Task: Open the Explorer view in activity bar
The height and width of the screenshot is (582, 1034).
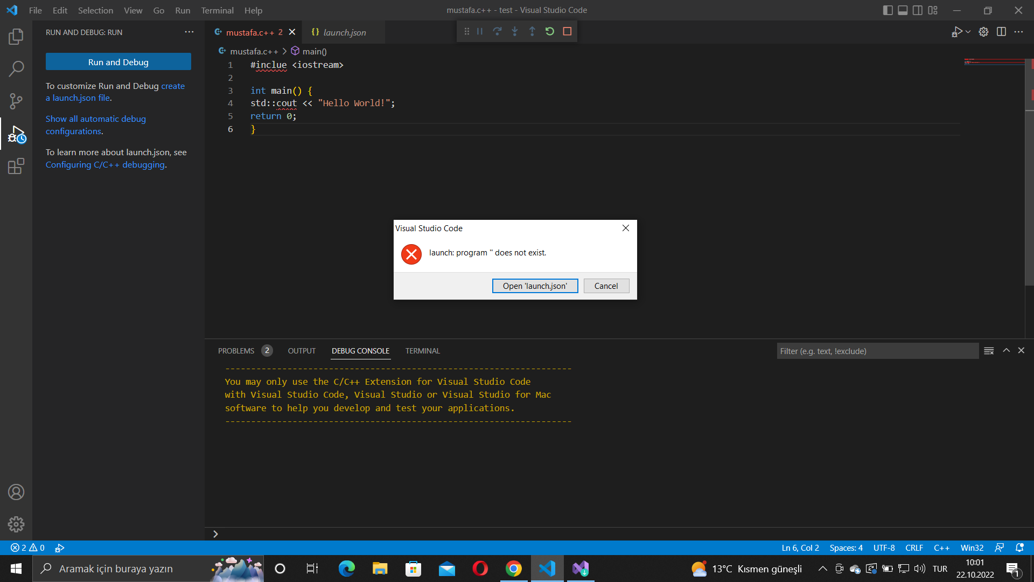Action: coord(16,37)
